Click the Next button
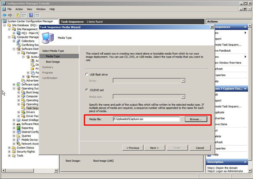 point(154,148)
